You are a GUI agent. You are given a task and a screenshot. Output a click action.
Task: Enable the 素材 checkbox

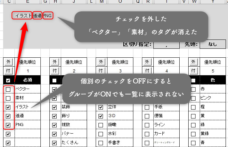tap(8, 98)
